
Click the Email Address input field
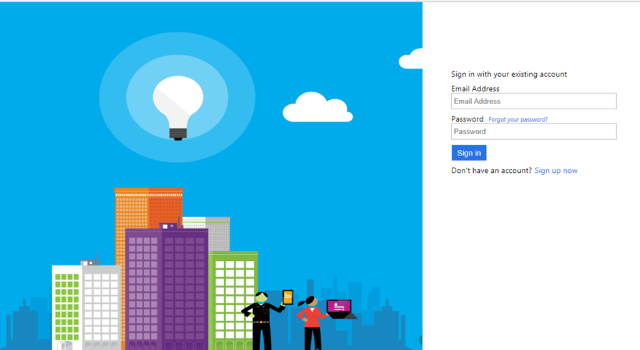533,101
